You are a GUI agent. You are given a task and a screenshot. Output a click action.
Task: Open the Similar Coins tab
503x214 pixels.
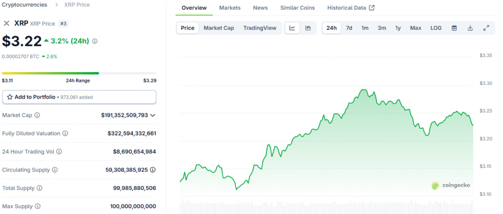297,8
